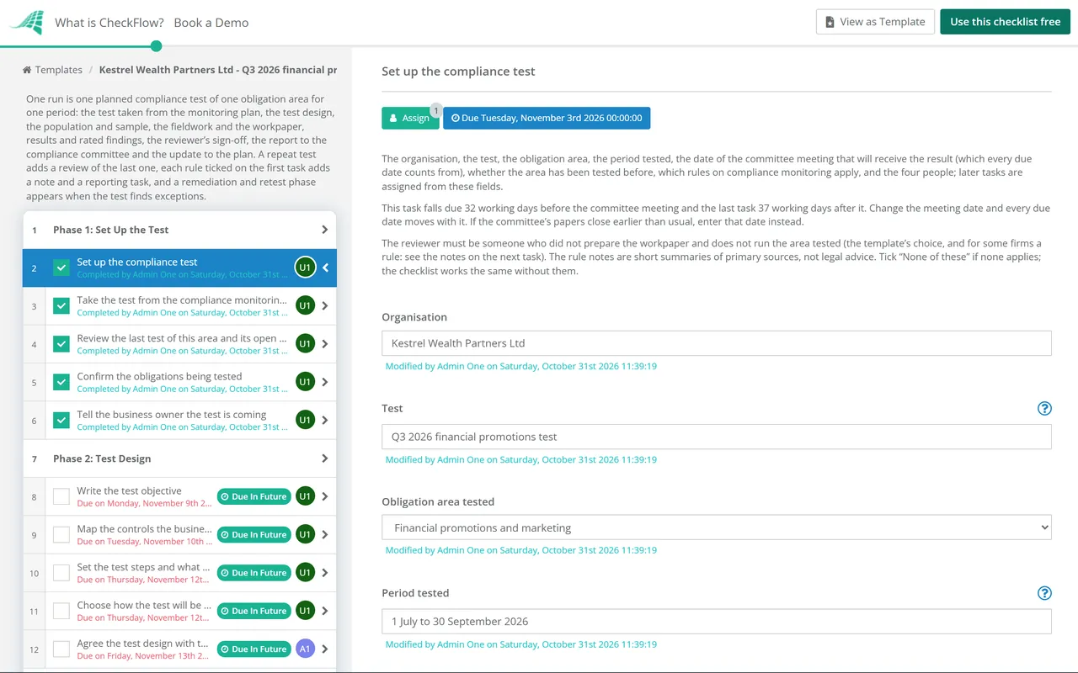Untick Set up the compliance test checkbox

pos(61,268)
